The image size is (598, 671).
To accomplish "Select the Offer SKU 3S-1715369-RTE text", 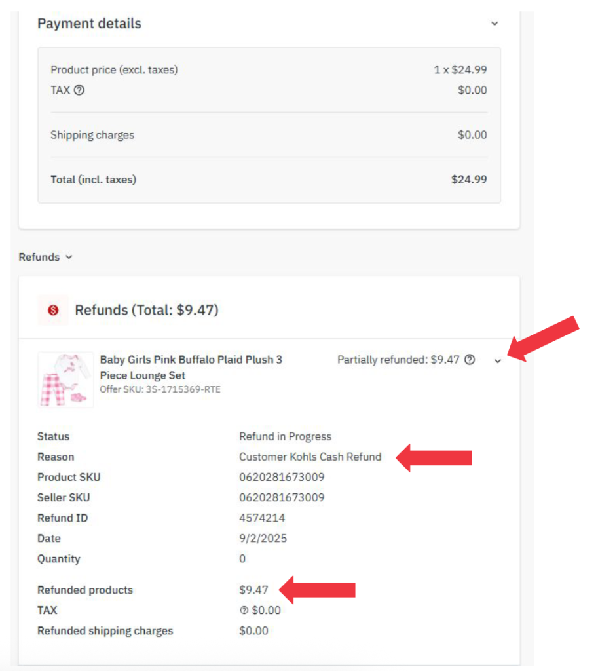I will (160, 389).
